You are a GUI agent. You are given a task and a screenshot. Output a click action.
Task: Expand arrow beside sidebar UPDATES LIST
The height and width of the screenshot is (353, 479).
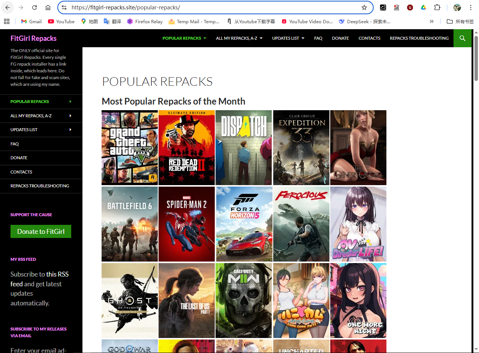tap(70, 130)
